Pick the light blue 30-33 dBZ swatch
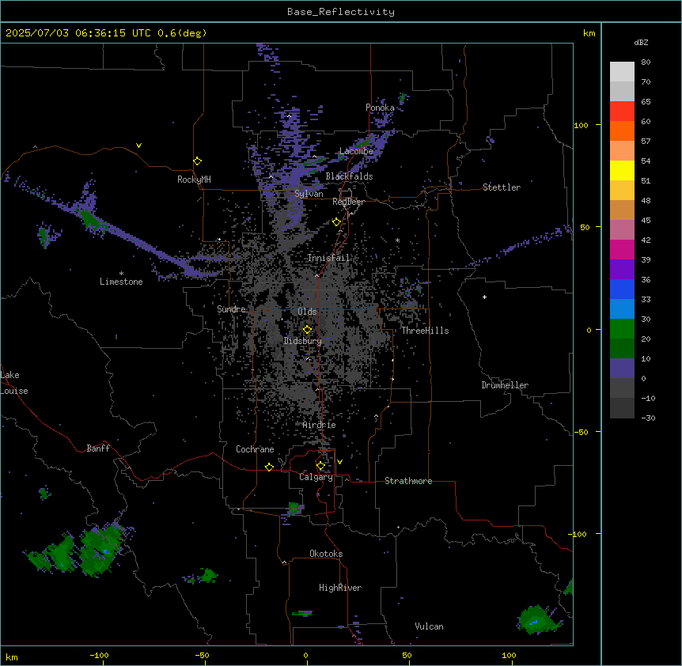Screen dimensions: 682x666 click(x=622, y=309)
